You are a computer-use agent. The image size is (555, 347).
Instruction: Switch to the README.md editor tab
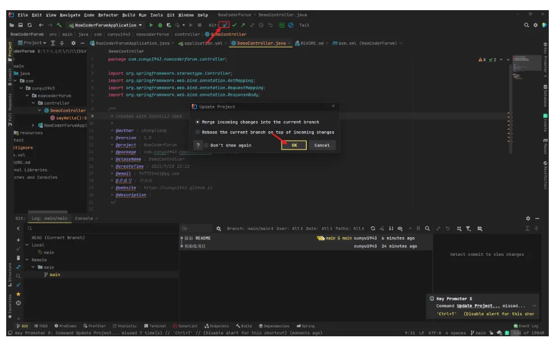311,43
